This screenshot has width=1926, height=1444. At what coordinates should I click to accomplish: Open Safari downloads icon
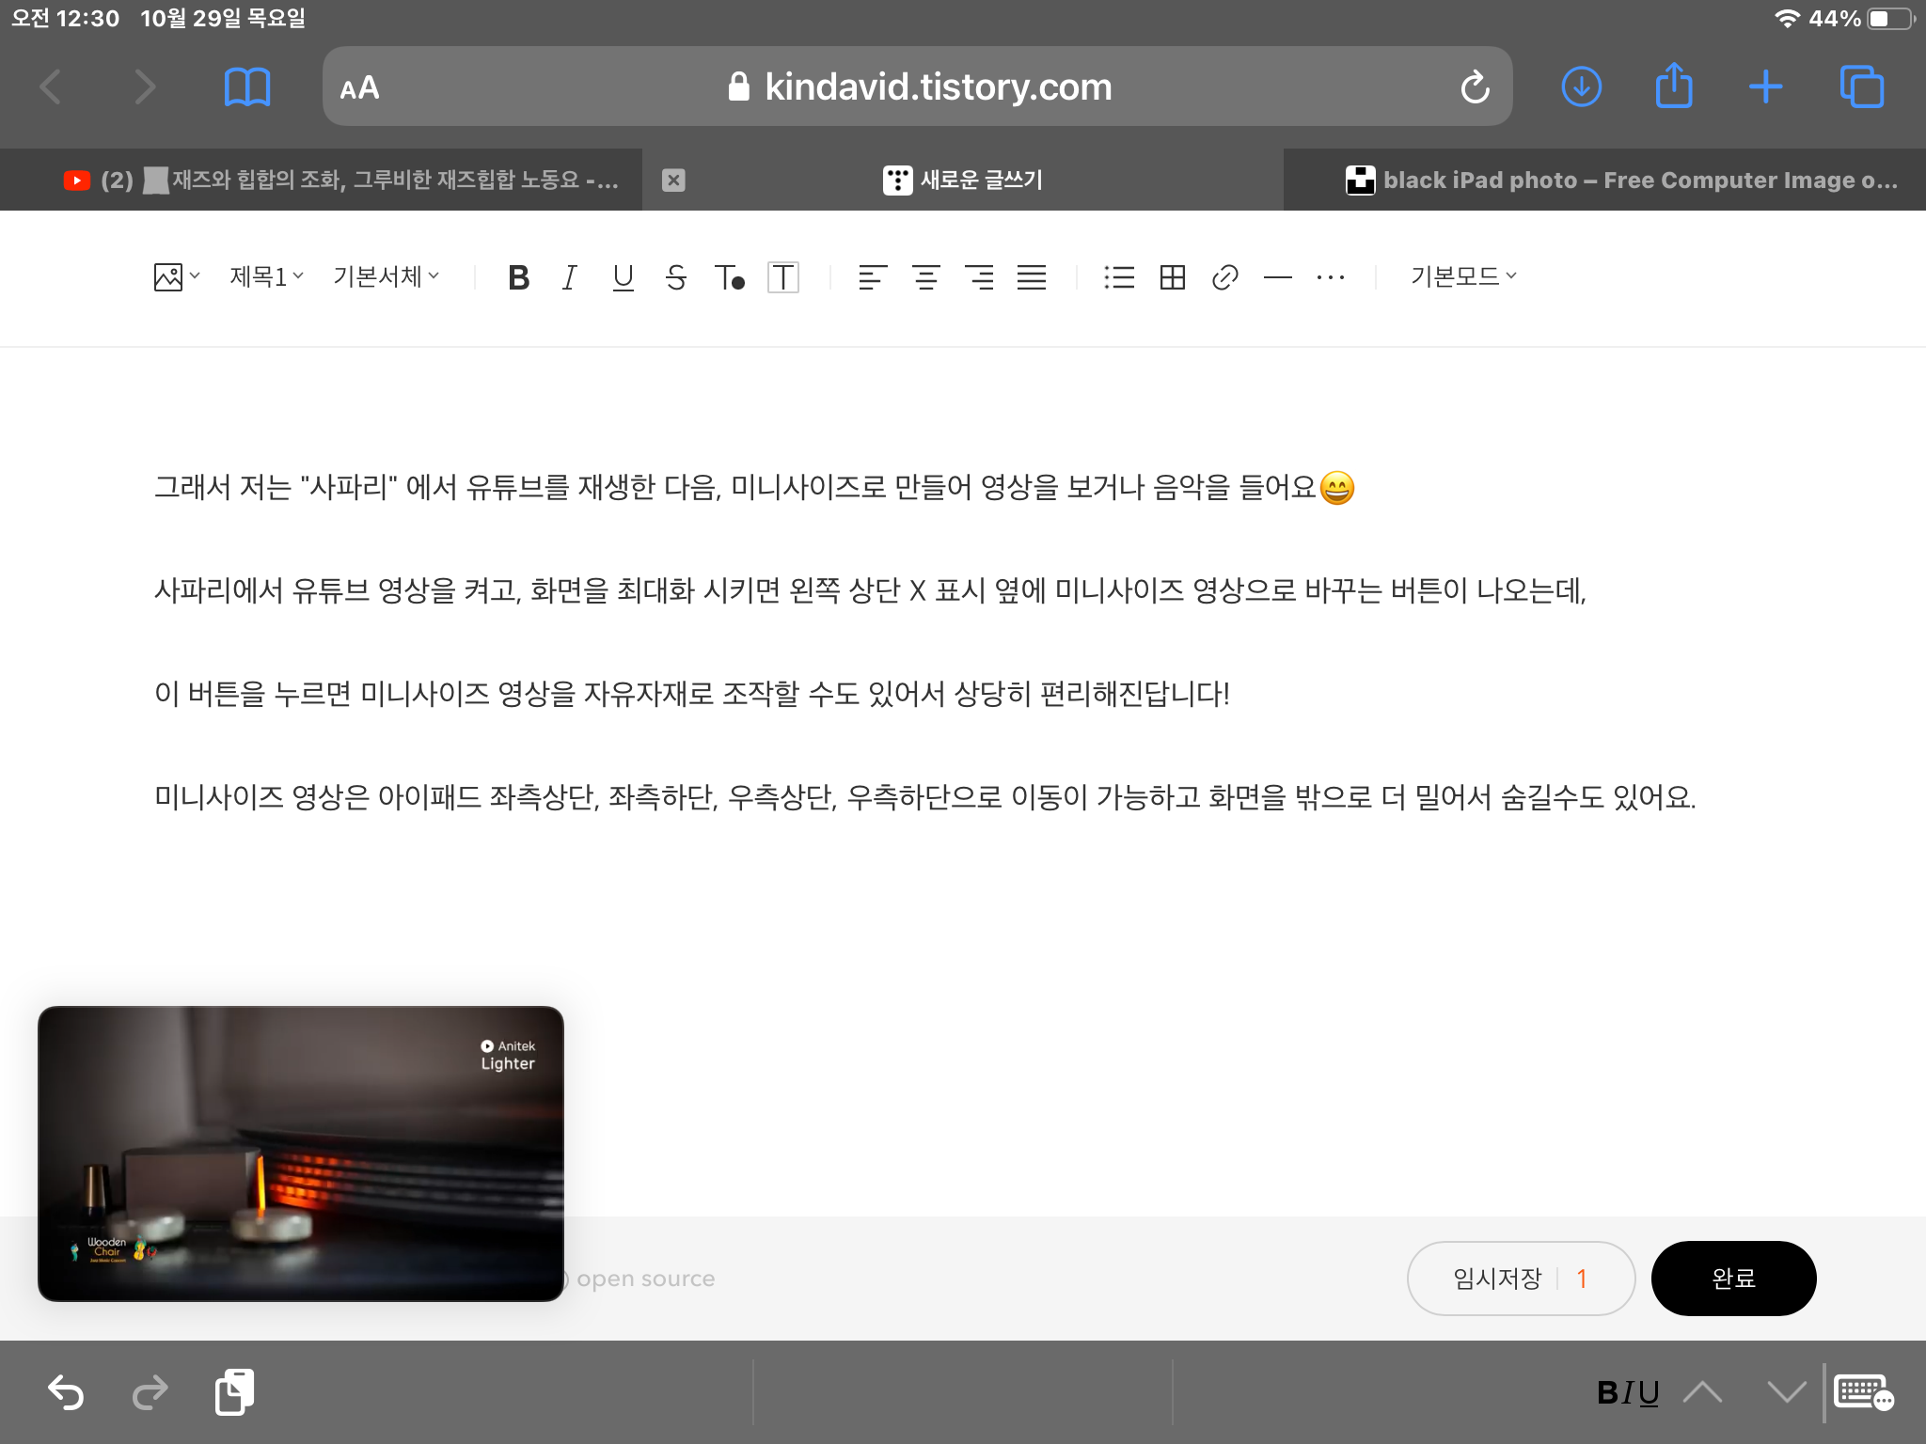click(x=1581, y=87)
